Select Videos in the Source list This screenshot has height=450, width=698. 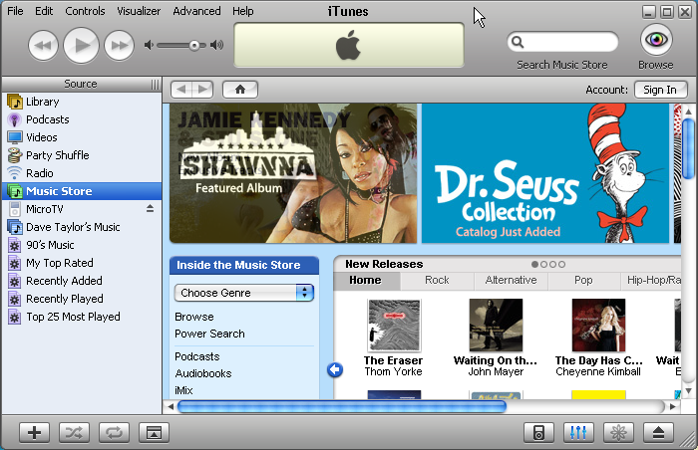82,137
